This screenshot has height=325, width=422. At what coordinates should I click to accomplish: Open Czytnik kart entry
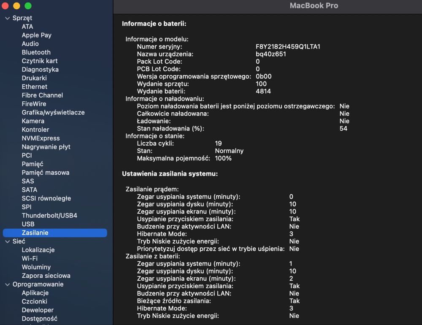click(x=40, y=61)
